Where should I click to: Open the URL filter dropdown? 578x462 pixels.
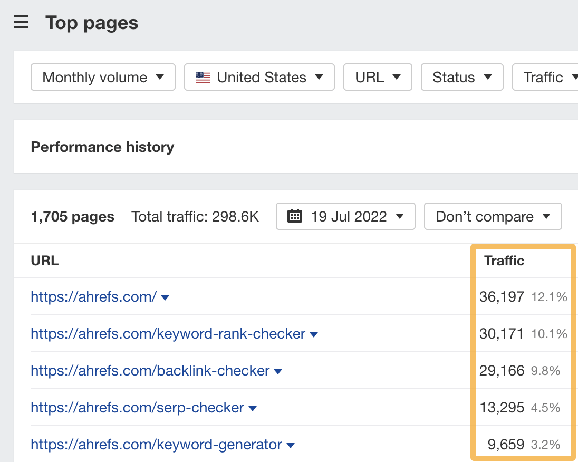pos(378,77)
